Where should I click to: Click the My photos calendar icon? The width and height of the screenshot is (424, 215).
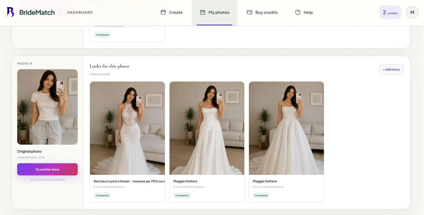tap(203, 12)
